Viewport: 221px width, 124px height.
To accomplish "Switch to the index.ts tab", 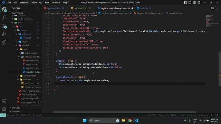I will point(144,8).
